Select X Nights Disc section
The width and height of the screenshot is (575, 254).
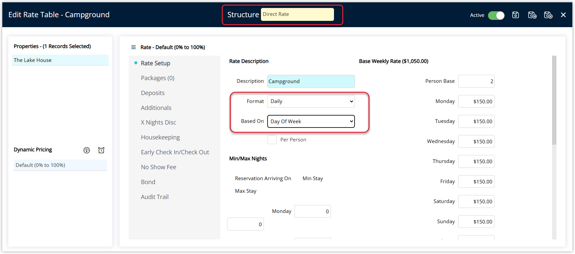pyautogui.click(x=158, y=123)
